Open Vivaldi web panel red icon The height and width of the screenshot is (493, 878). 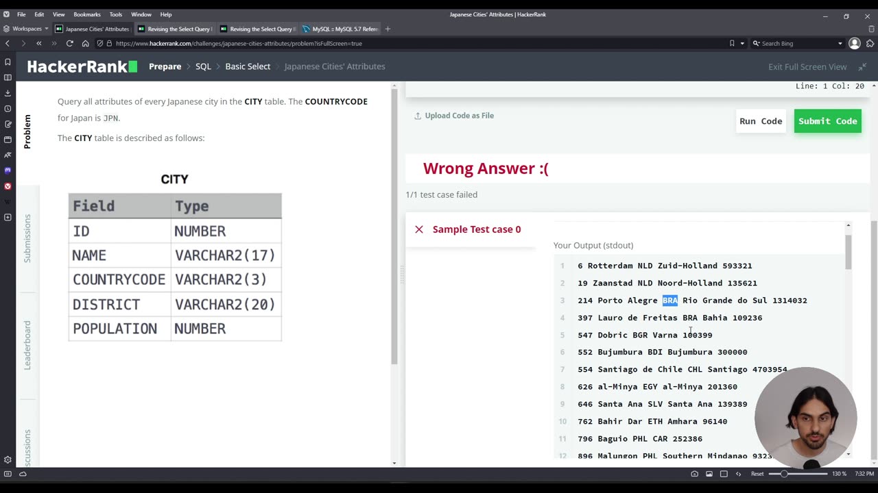pos(8,186)
